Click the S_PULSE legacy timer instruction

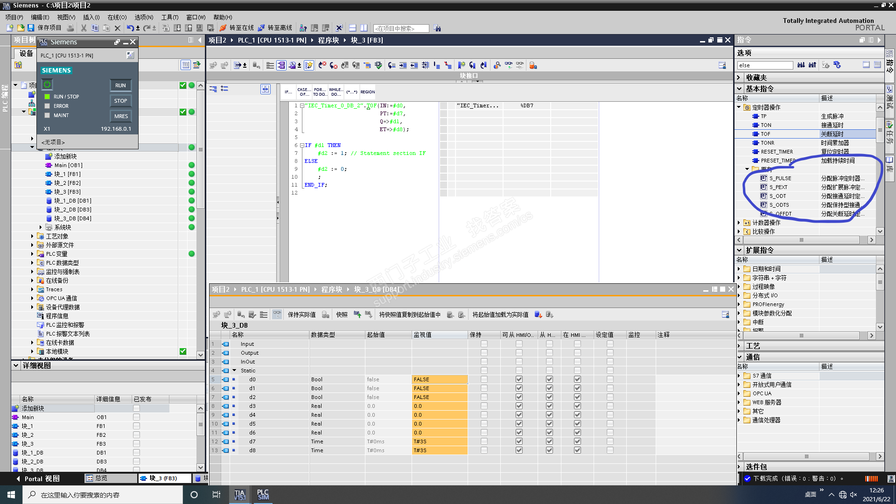(780, 178)
